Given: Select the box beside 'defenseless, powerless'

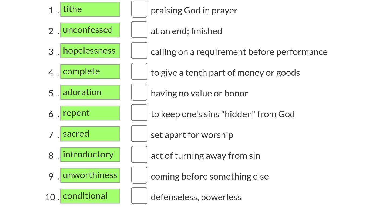Looking at the screenshot, I should click(x=139, y=196).
